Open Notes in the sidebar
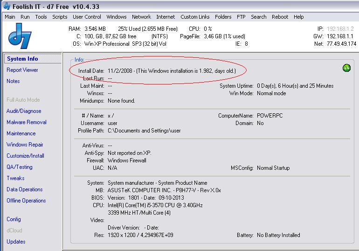This screenshot has width=359, height=251. tap(13, 81)
